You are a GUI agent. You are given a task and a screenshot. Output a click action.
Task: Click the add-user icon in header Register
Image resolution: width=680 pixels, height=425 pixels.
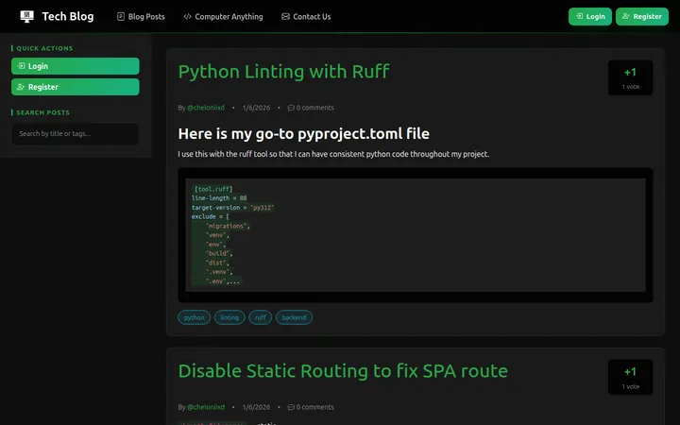[x=626, y=16]
